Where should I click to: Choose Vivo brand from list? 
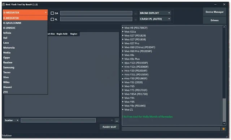click(x=25, y=77)
